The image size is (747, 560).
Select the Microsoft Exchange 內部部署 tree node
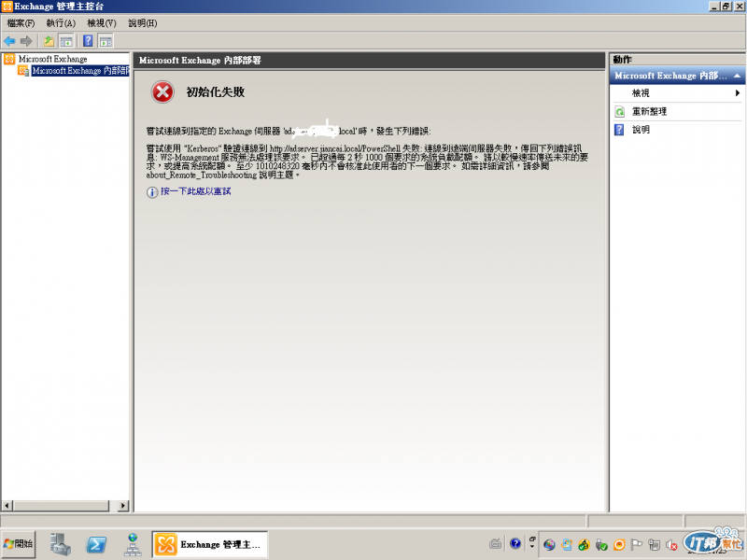coord(80,71)
